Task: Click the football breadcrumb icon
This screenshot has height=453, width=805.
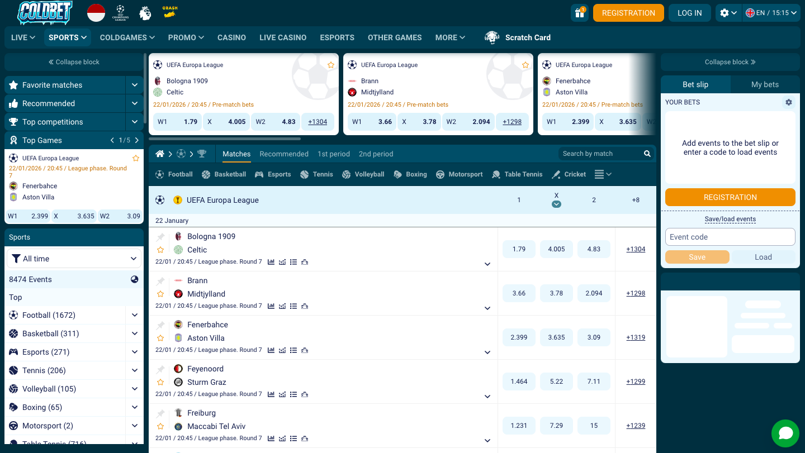Action: [x=181, y=154]
